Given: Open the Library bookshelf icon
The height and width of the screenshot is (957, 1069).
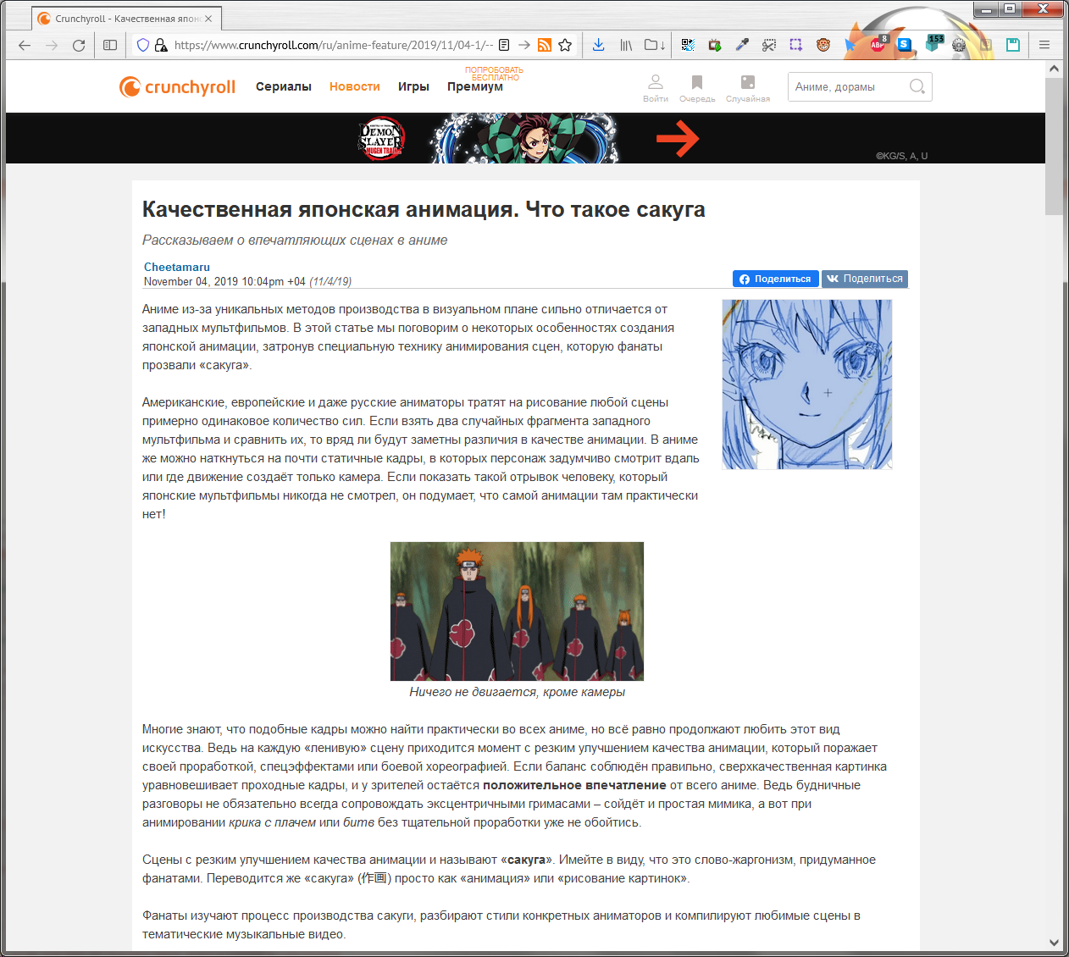Looking at the screenshot, I should [626, 45].
